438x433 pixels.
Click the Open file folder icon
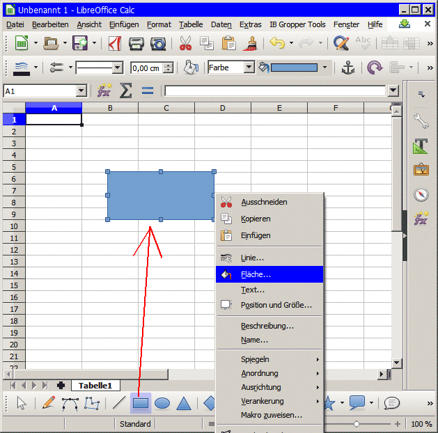[51, 43]
